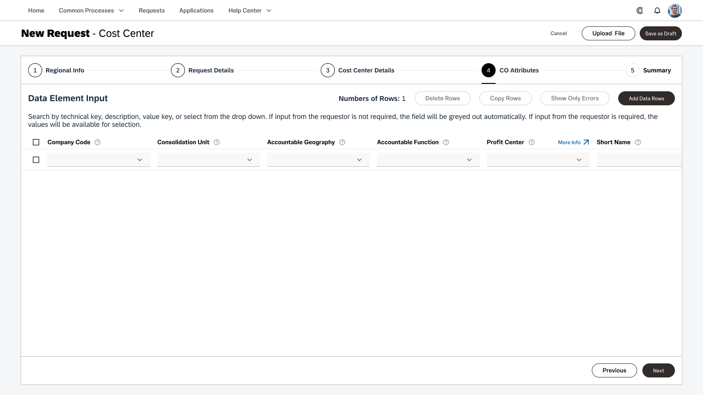This screenshot has width=703, height=395.
Task: Jump to step 3 Cost Center Details
Action: pos(358,70)
